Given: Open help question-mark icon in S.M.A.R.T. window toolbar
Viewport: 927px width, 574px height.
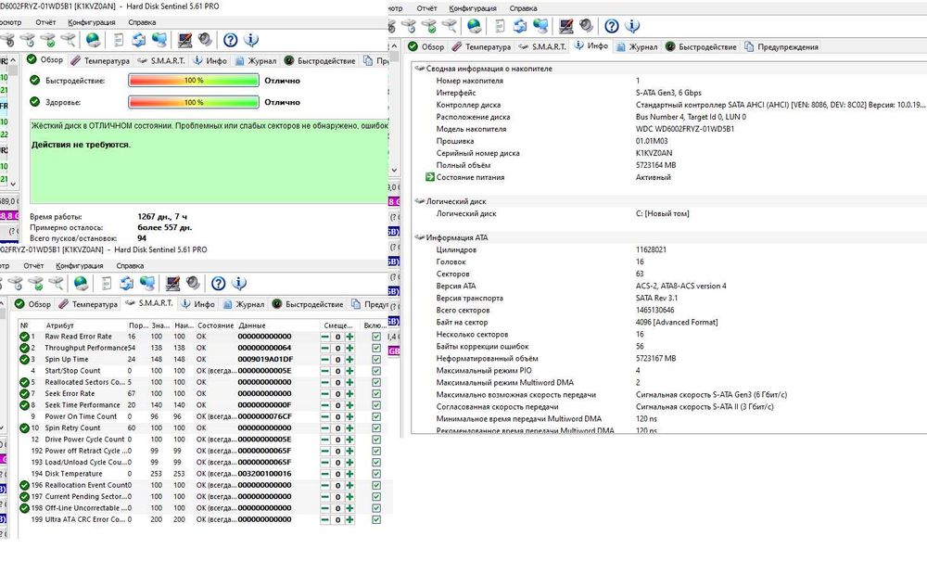Looking at the screenshot, I should click(x=218, y=283).
